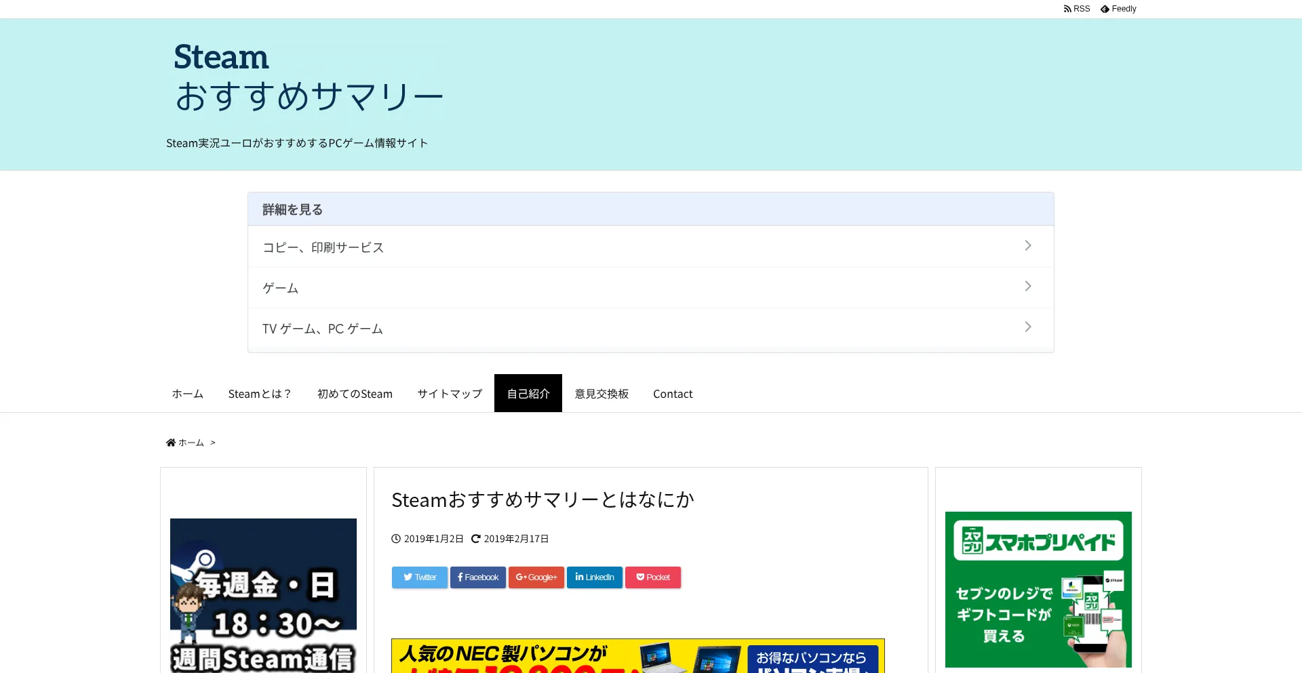Share the article on Twitter

coord(420,577)
